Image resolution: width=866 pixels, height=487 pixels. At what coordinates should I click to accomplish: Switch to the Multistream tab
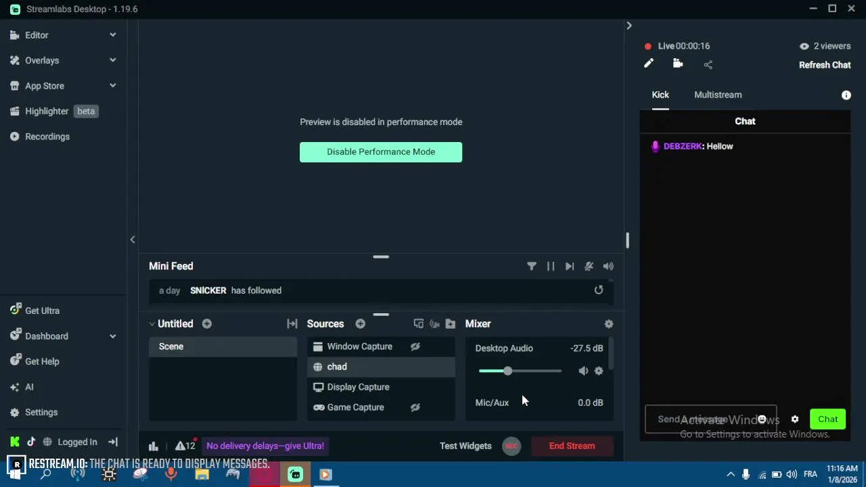coord(718,95)
